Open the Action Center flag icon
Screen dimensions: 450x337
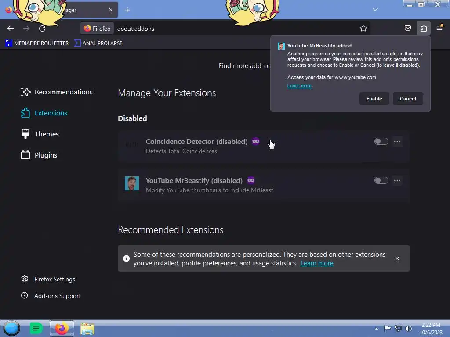coord(387,328)
